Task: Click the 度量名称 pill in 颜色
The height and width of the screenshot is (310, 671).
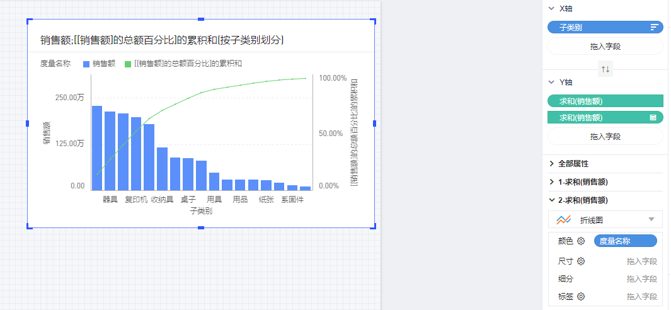Action: [624, 241]
